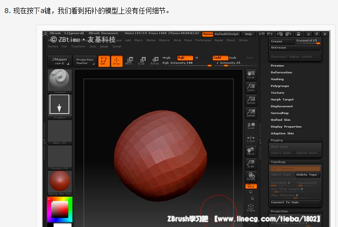Select the Scale tool in top shelf

point(142,61)
